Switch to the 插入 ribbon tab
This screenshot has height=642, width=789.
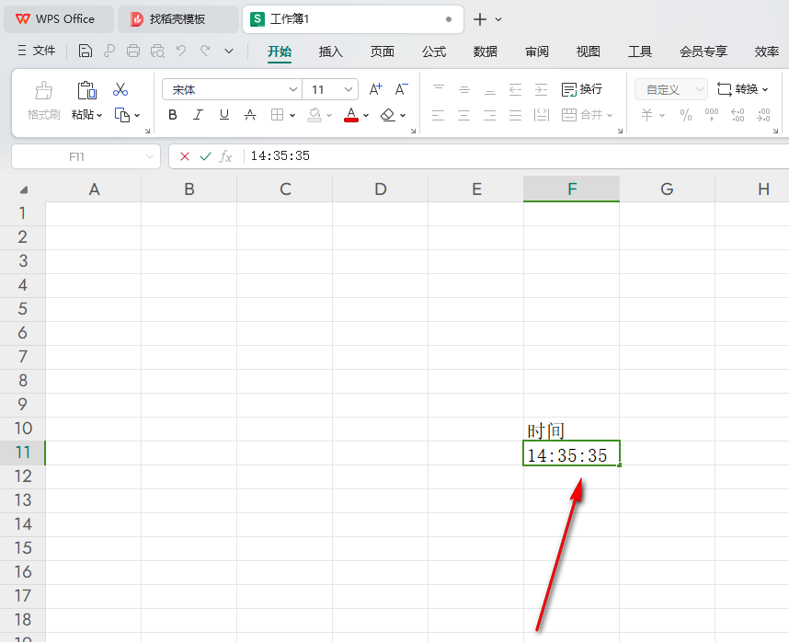coord(331,52)
